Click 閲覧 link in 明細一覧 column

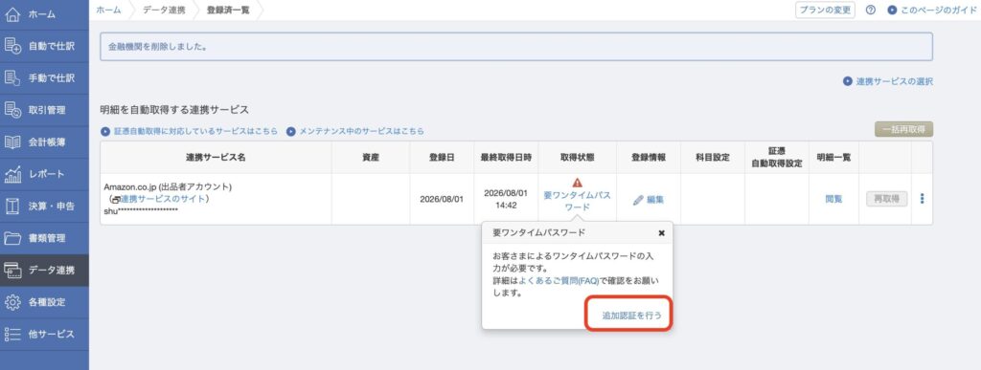tap(833, 199)
